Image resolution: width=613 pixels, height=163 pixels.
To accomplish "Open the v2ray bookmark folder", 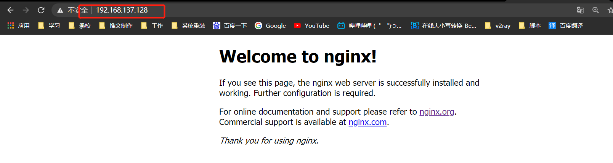I will (497, 26).
